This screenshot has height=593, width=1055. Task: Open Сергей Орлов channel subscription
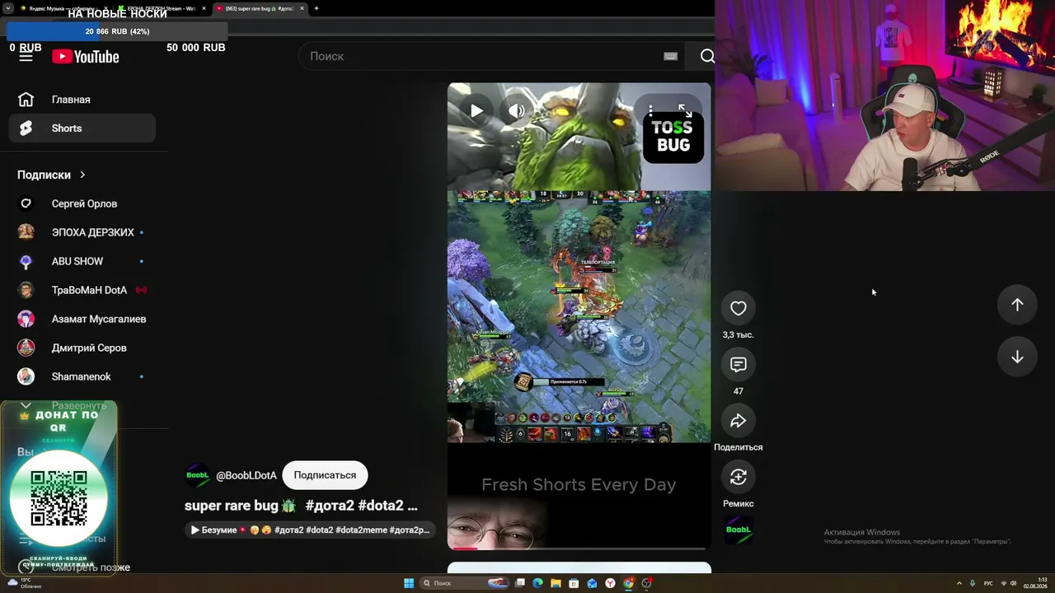82,203
